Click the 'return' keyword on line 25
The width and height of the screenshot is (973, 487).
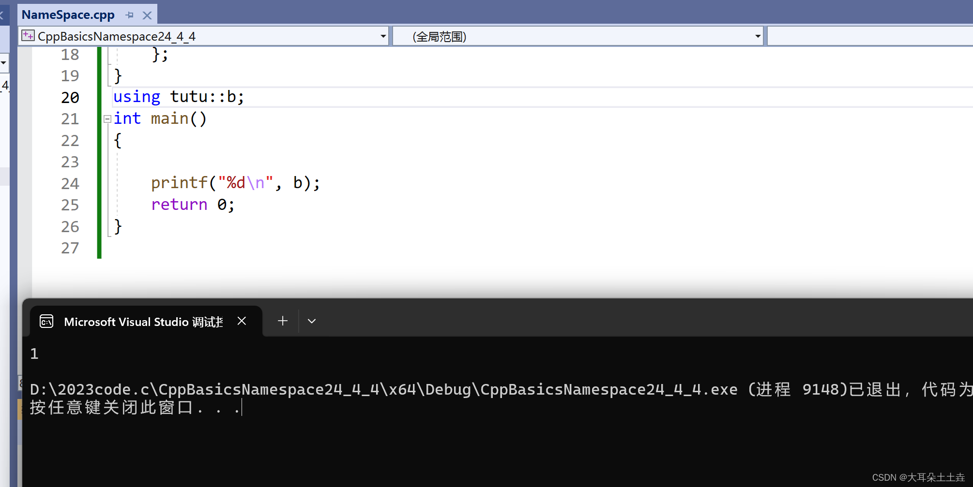click(179, 205)
